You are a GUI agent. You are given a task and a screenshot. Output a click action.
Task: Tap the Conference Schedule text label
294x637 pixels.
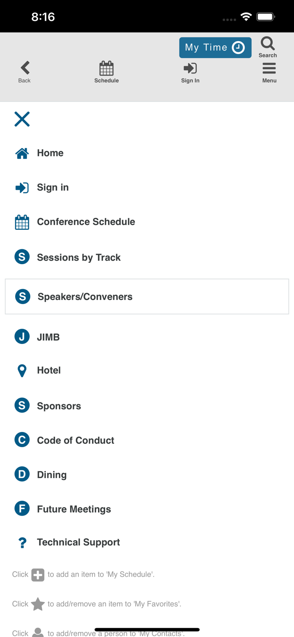point(86,222)
